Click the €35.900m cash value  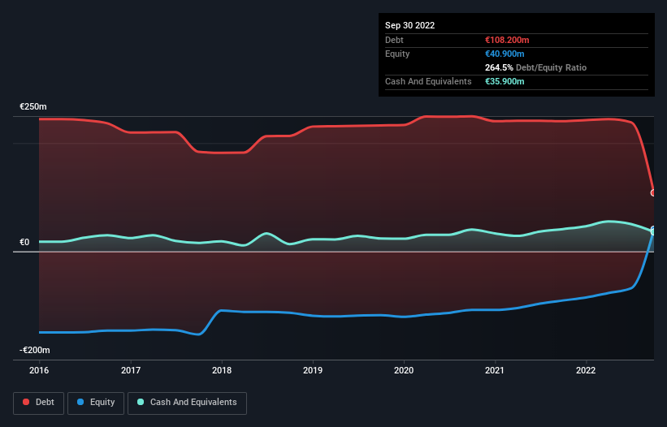click(x=505, y=81)
